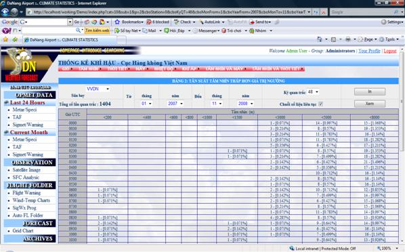Open the Page menu in command bar

coord(368,39)
